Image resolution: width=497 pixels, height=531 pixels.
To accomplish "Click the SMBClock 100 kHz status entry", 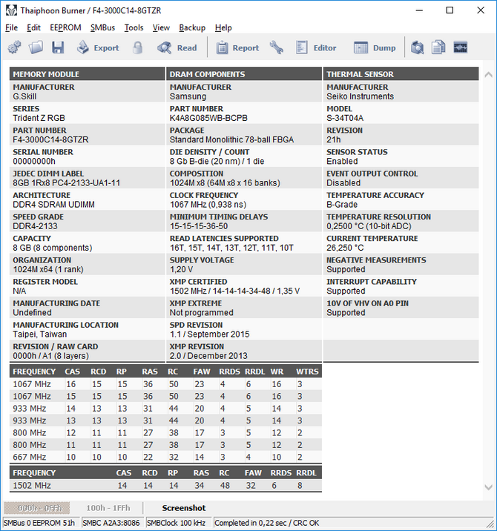I will coord(178,523).
